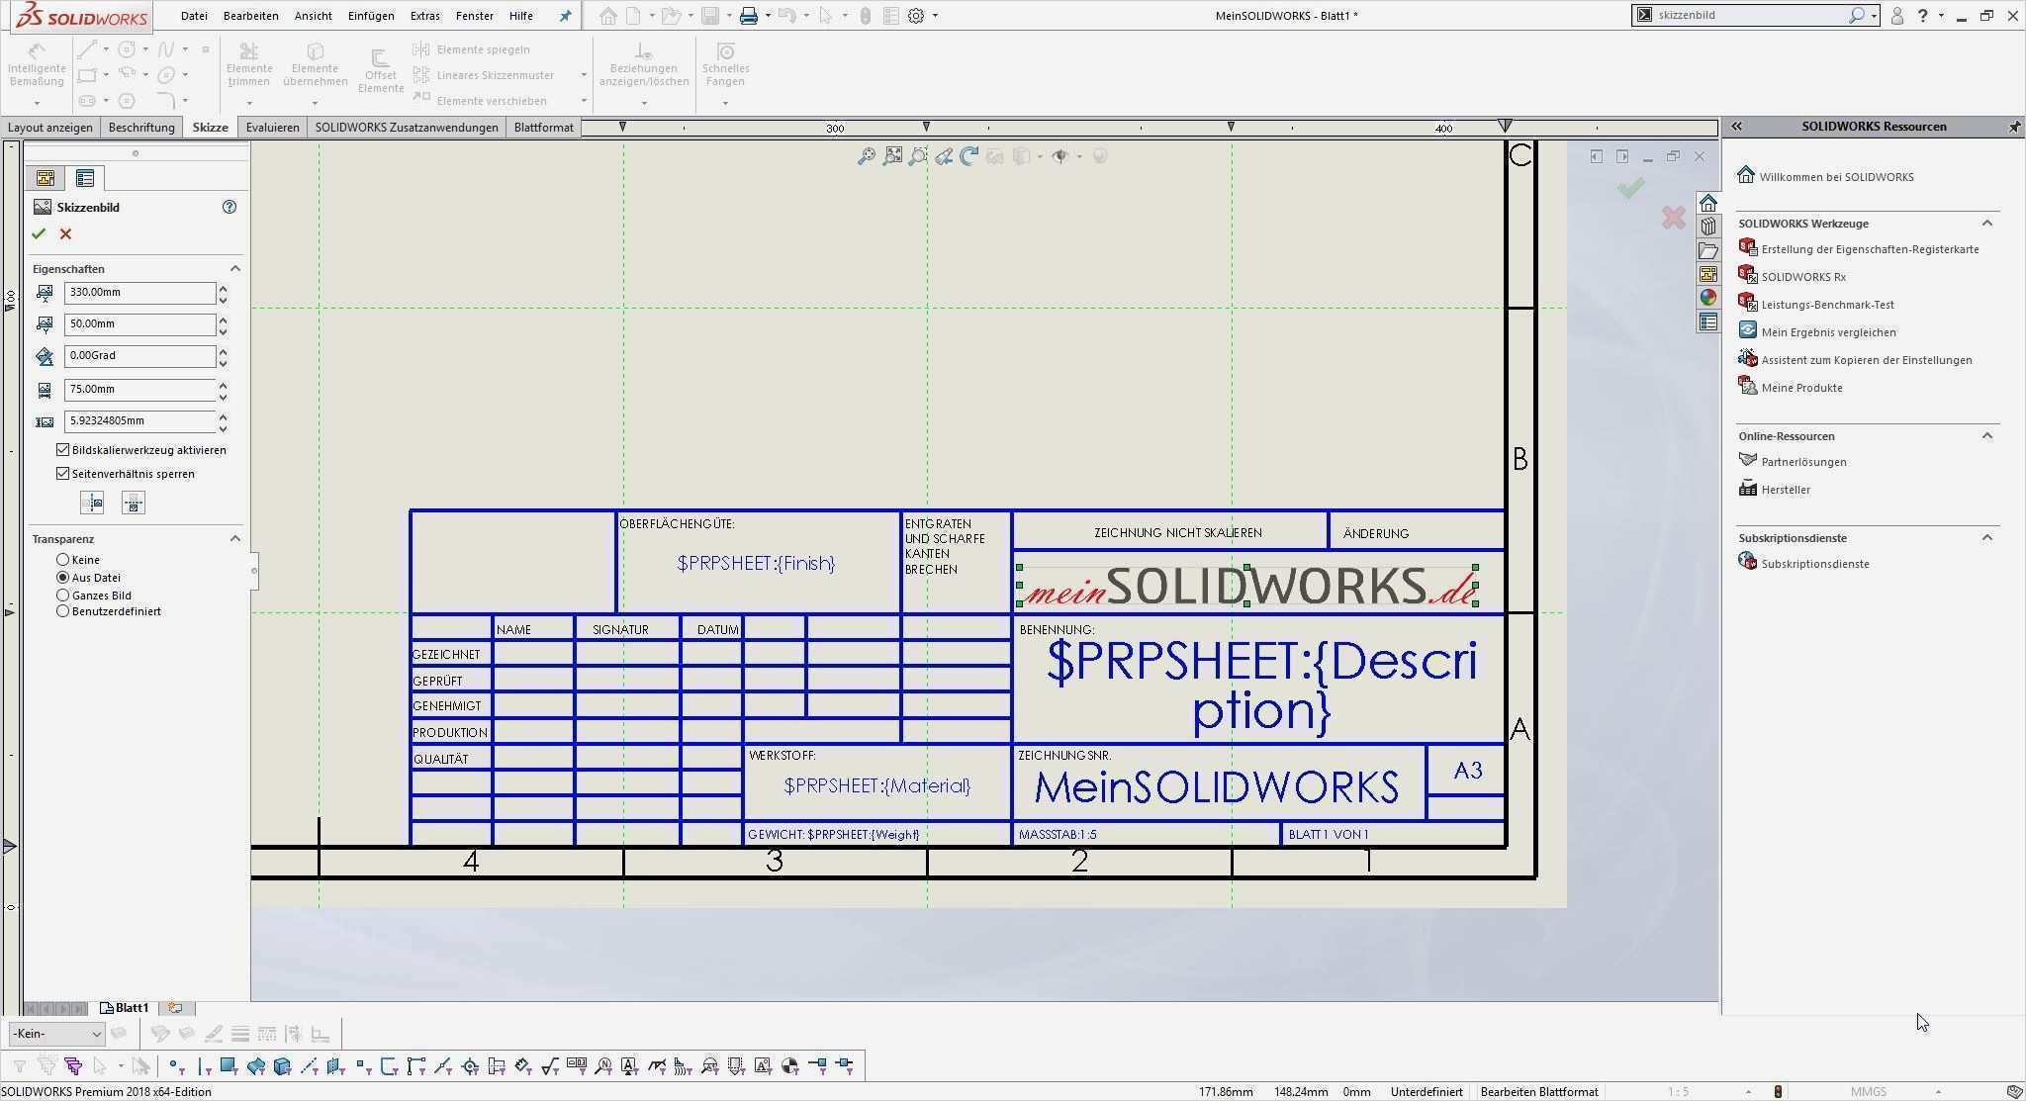Open Leistungs-Benchmark-Test link
Viewport: 2026px width, 1101px height.
coord(1827,305)
